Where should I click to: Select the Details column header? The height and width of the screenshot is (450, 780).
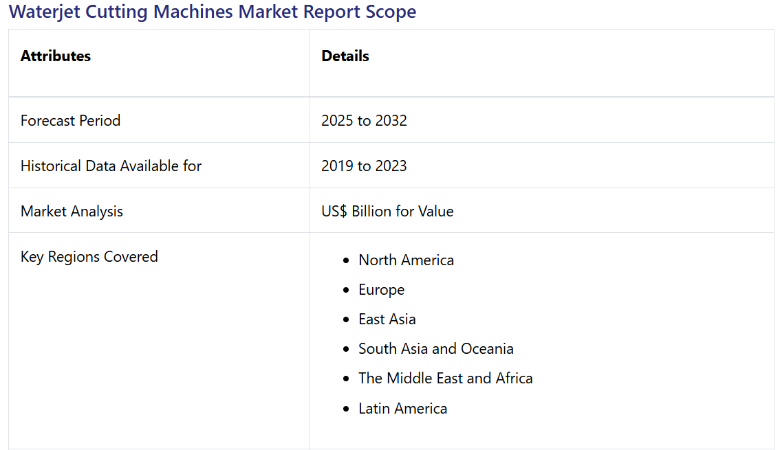click(x=345, y=56)
